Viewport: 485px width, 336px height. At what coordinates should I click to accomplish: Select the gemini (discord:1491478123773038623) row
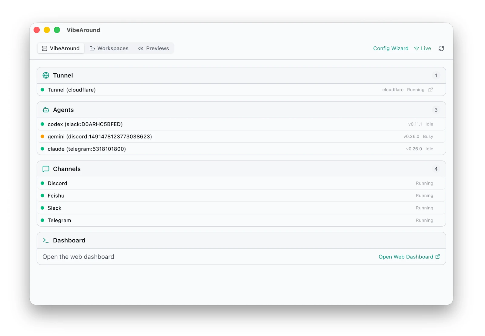pyautogui.click(x=241, y=136)
